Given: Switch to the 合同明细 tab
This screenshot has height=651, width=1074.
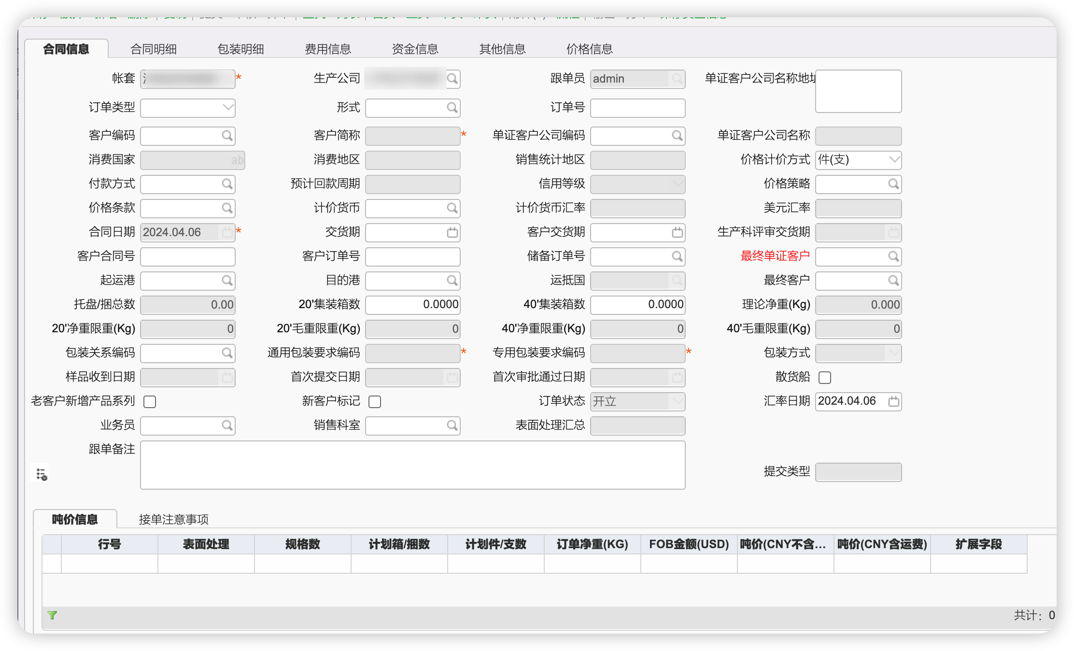Looking at the screenshot, I should tap(154, 49).
